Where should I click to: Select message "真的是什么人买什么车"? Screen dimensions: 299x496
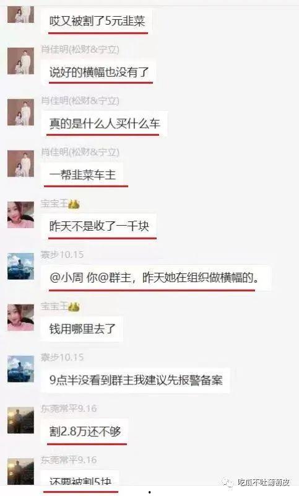point(104,123)
